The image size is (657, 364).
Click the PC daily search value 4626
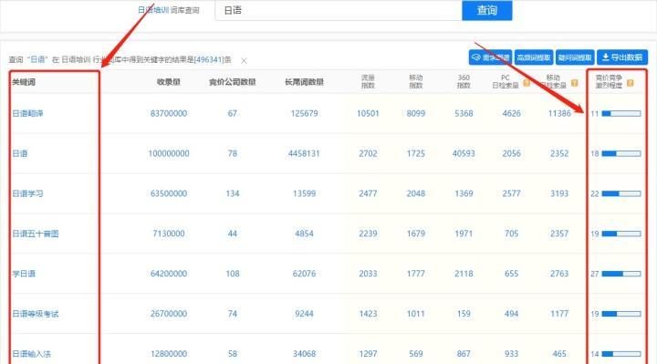point(511,113)
